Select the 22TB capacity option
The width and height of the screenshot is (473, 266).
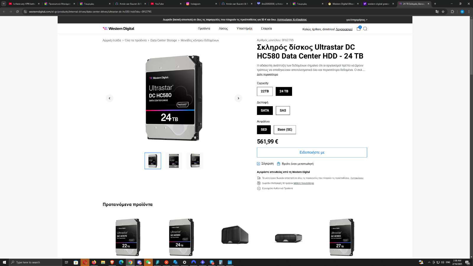tap(265, 91)
